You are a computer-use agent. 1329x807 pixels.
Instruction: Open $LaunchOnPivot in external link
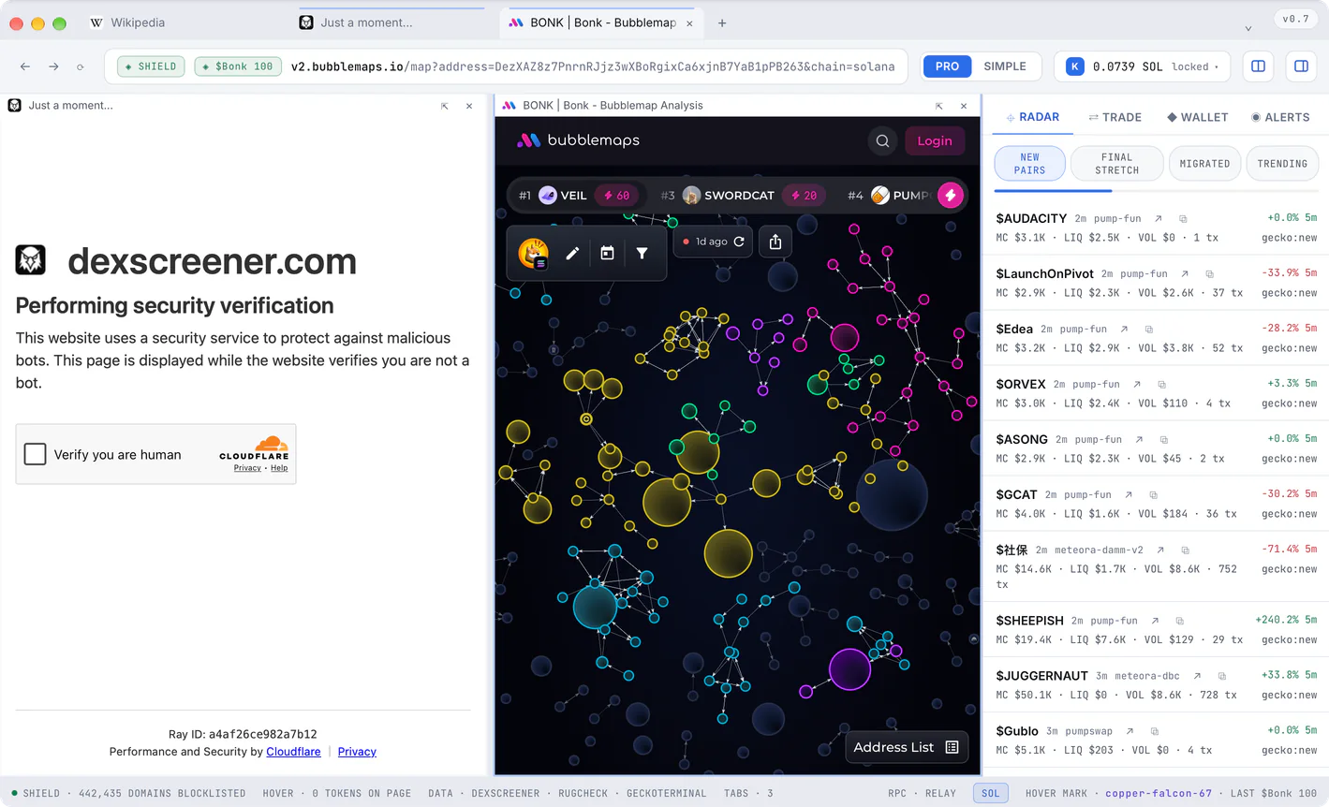(1185, 273)
